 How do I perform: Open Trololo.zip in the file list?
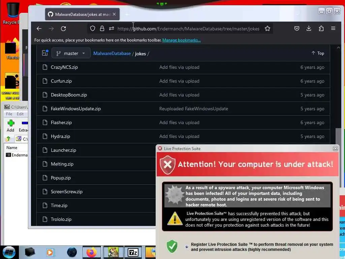(x=61, y=219)
